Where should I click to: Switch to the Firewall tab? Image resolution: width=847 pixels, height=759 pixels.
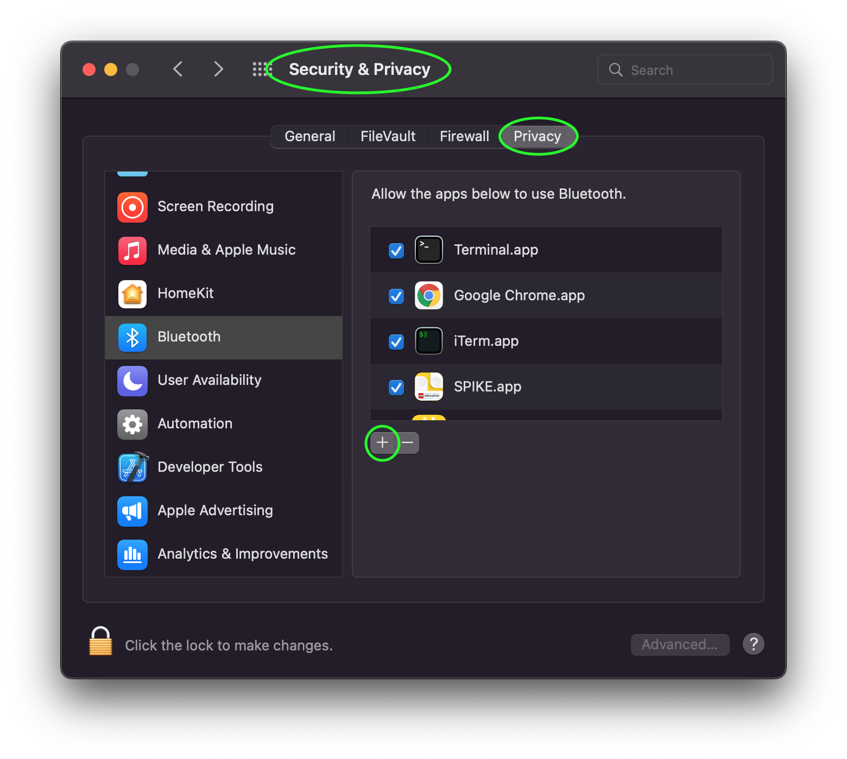(464, 136)
